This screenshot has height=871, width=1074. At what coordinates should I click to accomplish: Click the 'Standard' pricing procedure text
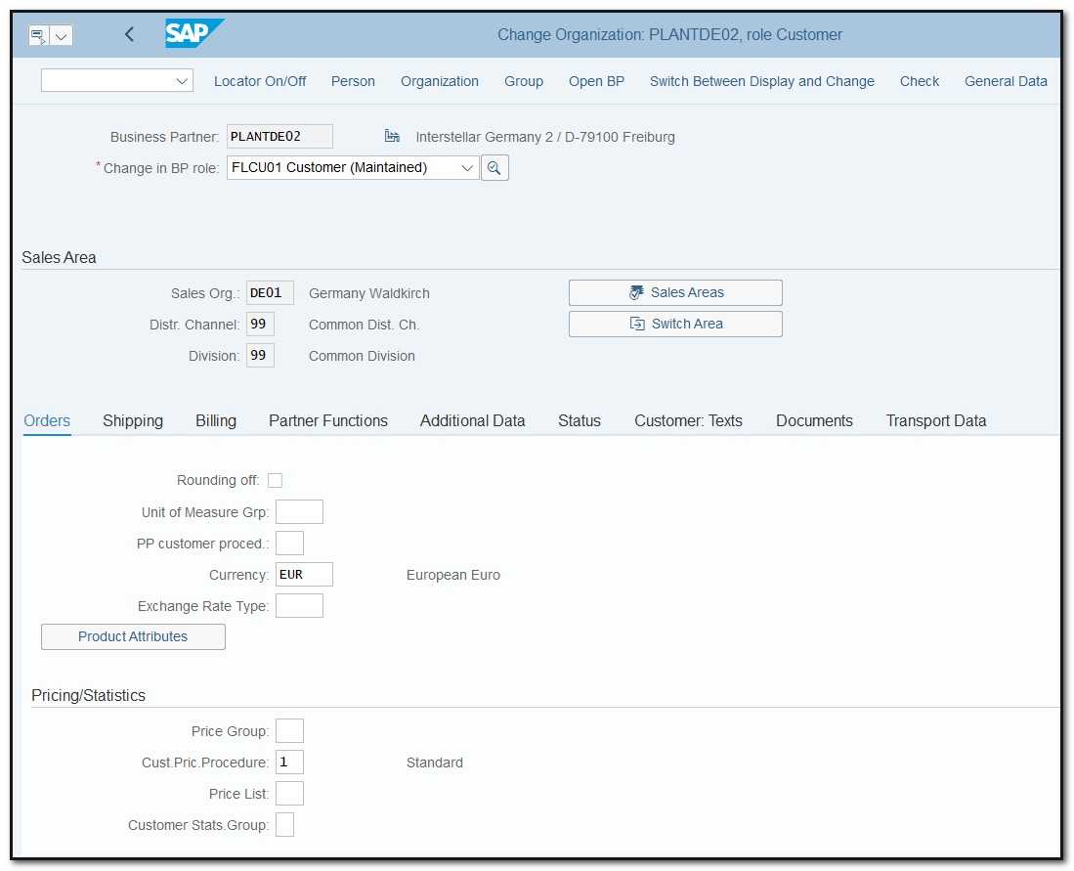(434, 762)
